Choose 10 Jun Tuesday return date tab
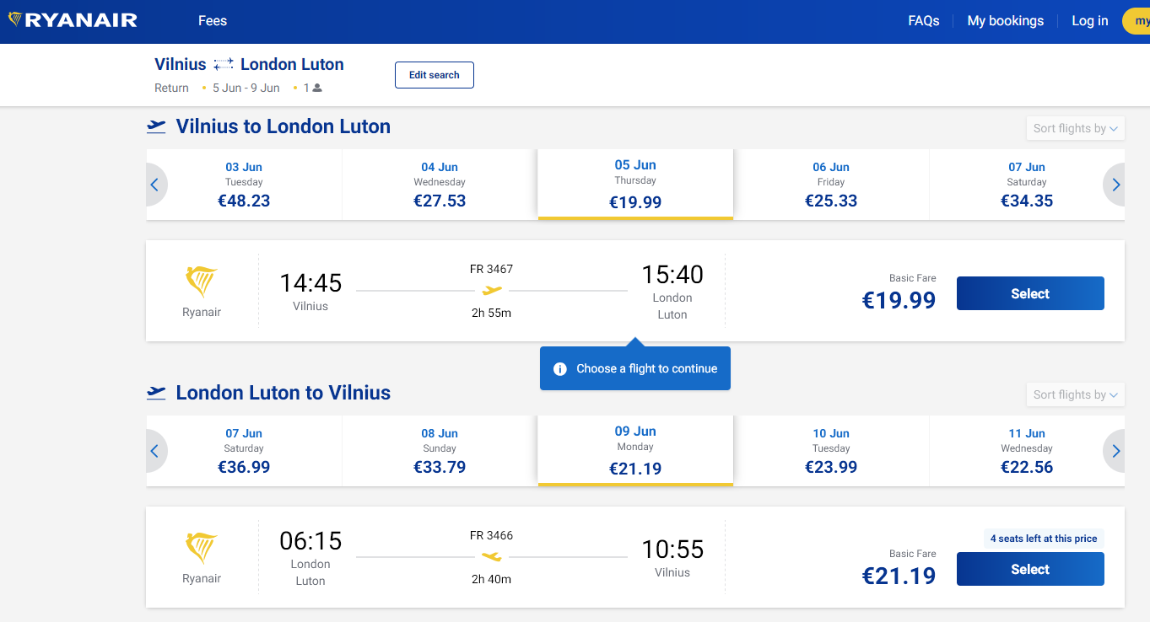This screenshot has width=1150, height=622. point(831,451)
